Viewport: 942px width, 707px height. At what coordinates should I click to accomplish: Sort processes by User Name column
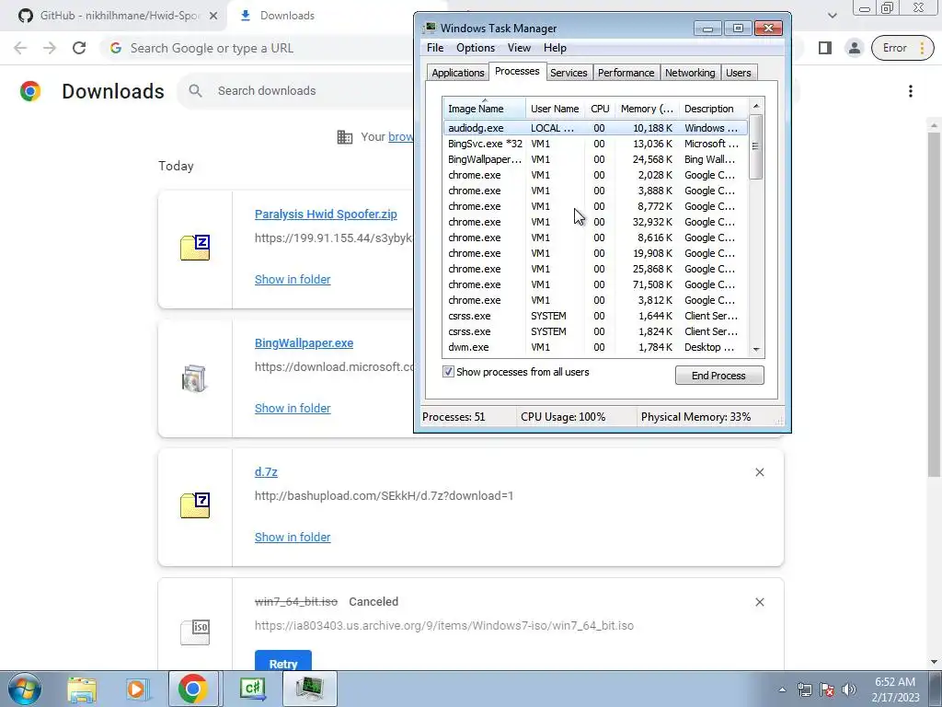click(555, 109)
